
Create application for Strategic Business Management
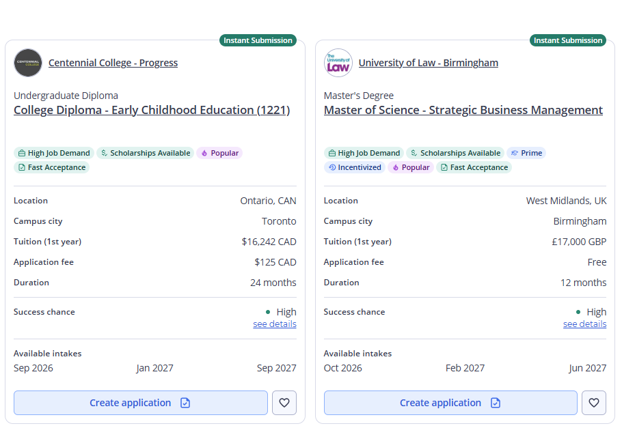pos(450,403)
